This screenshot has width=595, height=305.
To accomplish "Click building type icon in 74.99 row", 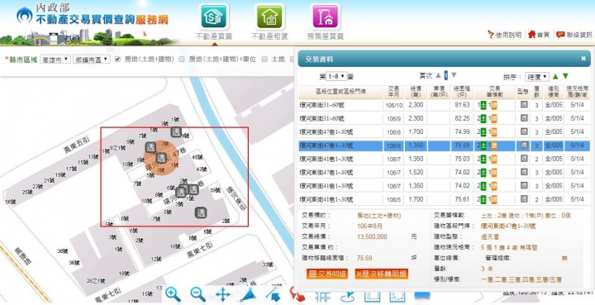I will click(x=524, y=131).
